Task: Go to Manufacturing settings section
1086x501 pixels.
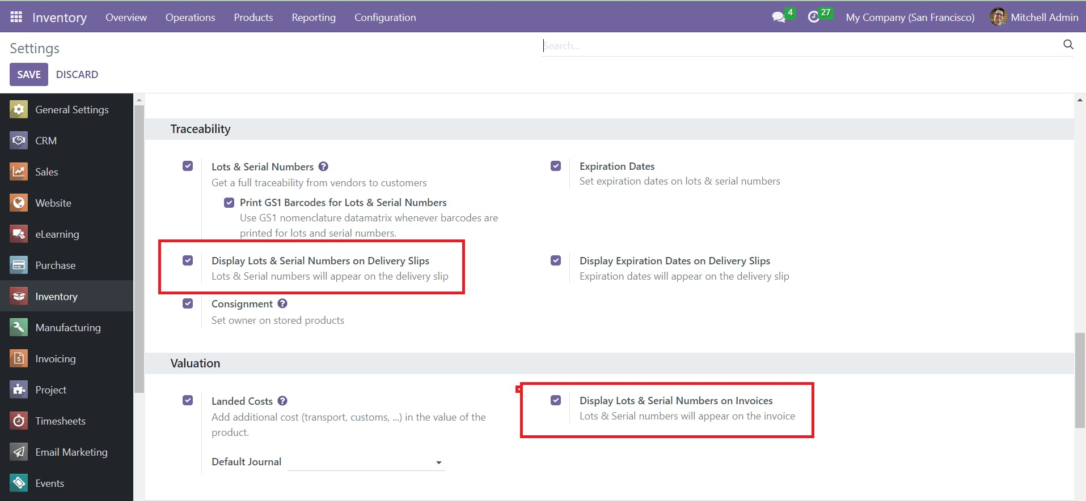Action: tap(67, 327)
